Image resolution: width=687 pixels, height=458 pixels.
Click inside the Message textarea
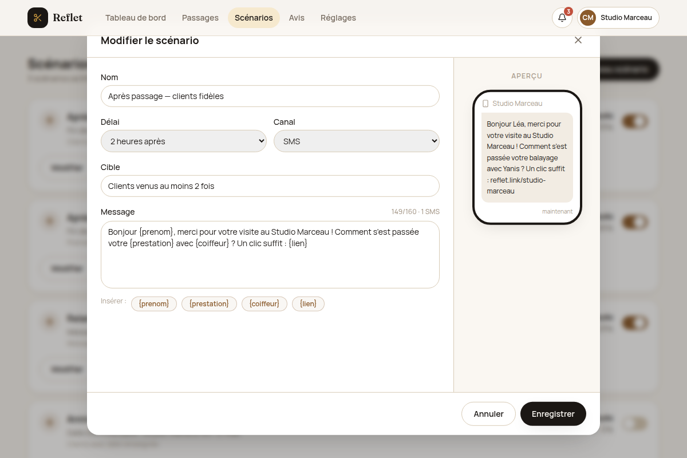point(270,255)
